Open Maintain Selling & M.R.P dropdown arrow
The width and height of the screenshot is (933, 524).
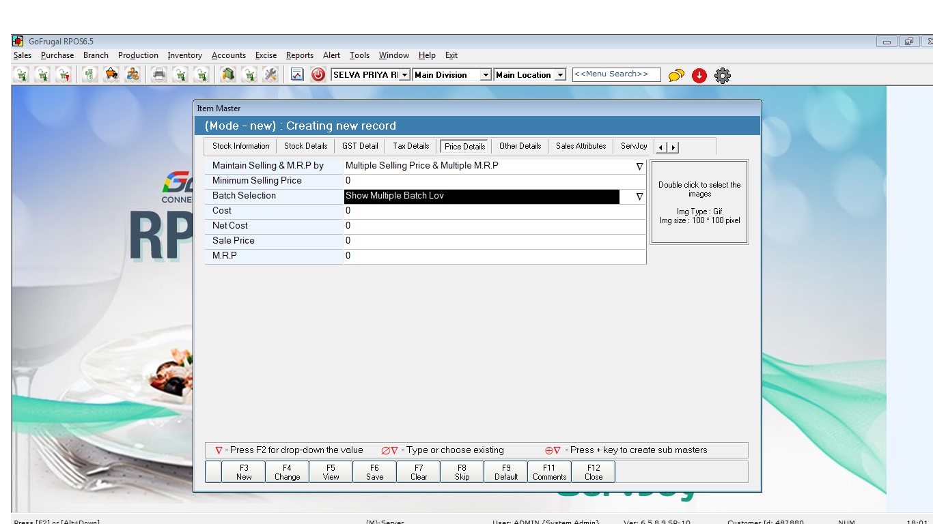pyautogui.click(x=639, y=166)
